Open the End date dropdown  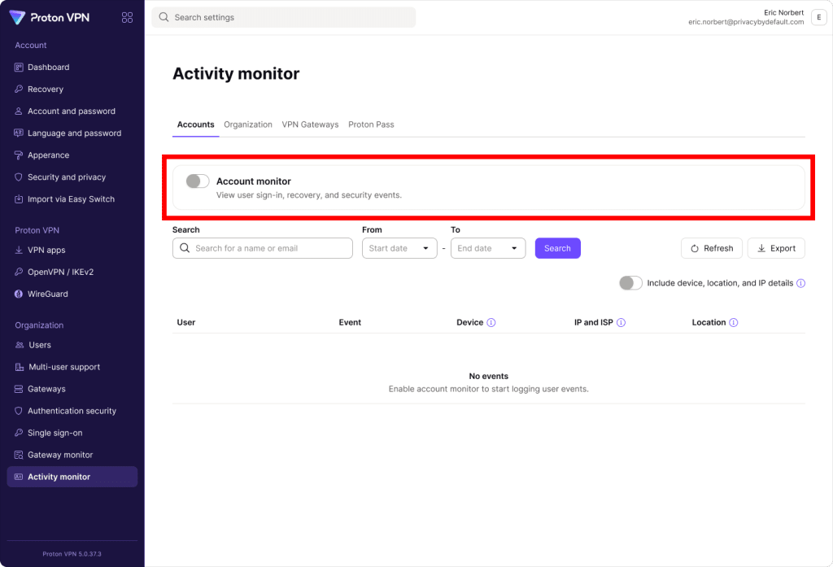click(x=488, y=248)
